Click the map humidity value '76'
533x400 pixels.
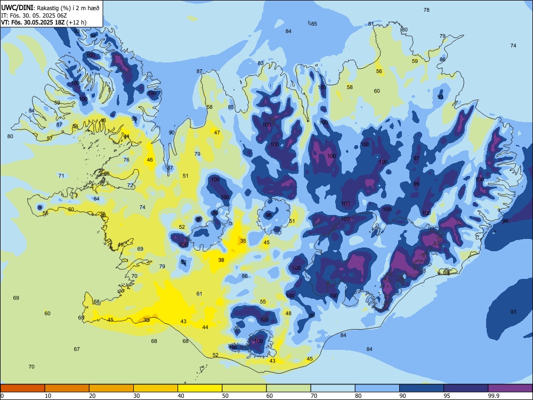pyautogui.click(x=126, y=160)
